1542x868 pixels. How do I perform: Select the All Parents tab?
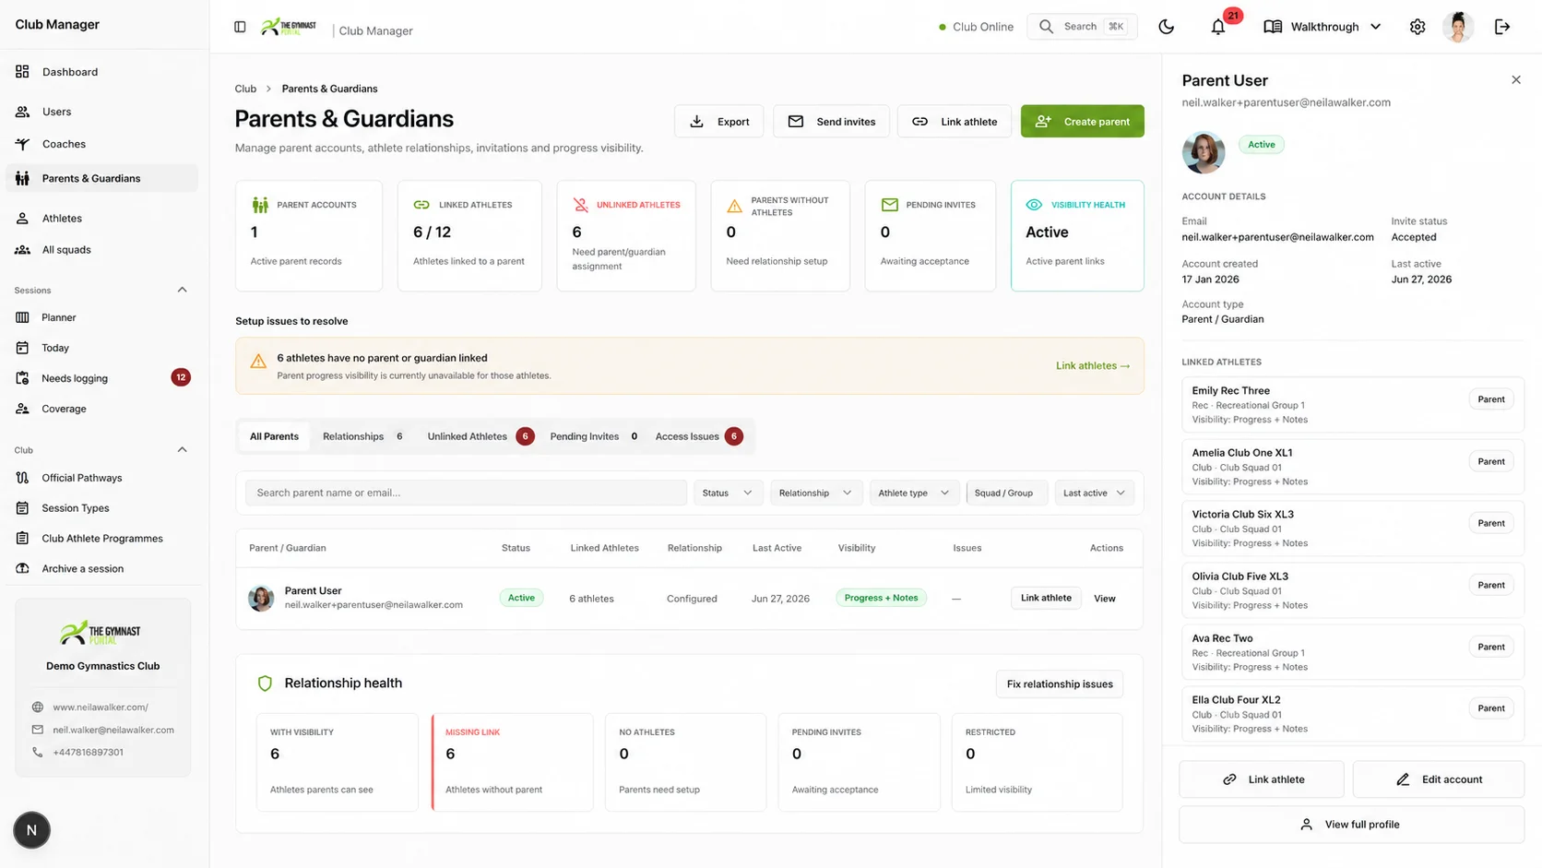click(x=274, y=436)
